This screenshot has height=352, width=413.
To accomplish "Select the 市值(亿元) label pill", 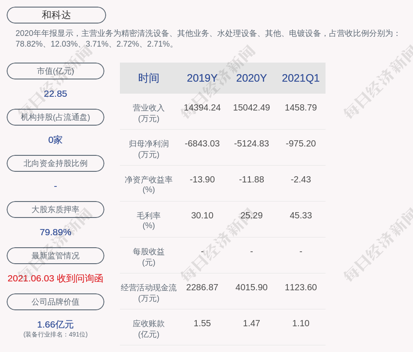I will 56,71.
